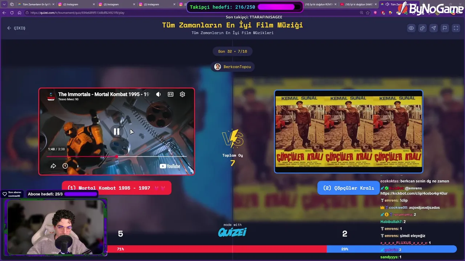
Task: Toggle the eye visibility icon in header
Action: pos(411,28)
